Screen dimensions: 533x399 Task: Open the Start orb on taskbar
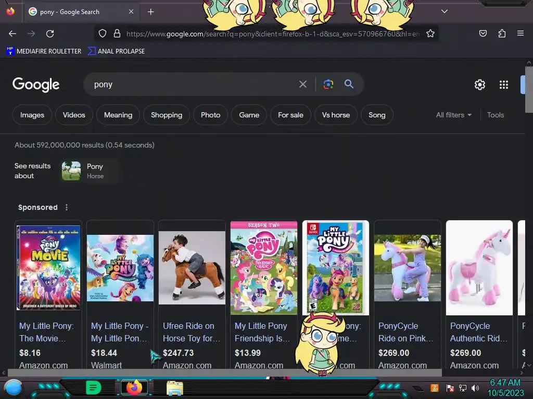(13, 388)
